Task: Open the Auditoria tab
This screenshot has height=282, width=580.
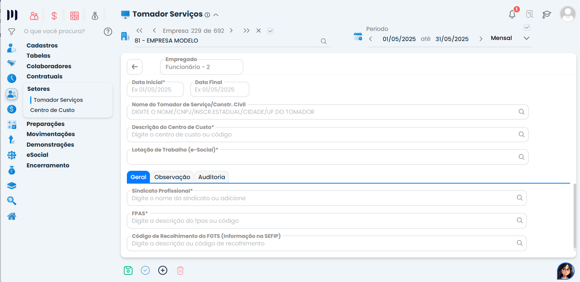Action: (211, 177)
